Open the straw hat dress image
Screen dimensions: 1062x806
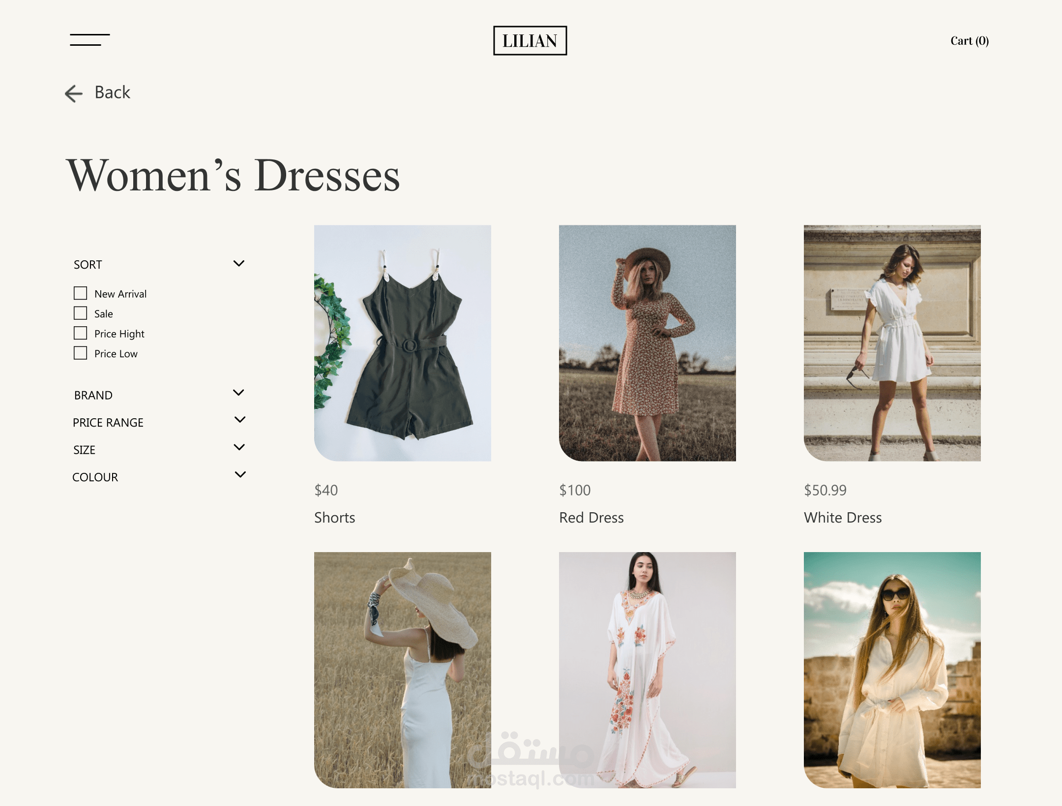(x=402, y=670)
